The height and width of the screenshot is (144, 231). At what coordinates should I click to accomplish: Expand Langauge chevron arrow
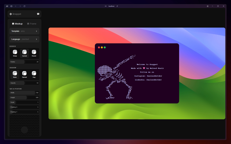[36, 39]
